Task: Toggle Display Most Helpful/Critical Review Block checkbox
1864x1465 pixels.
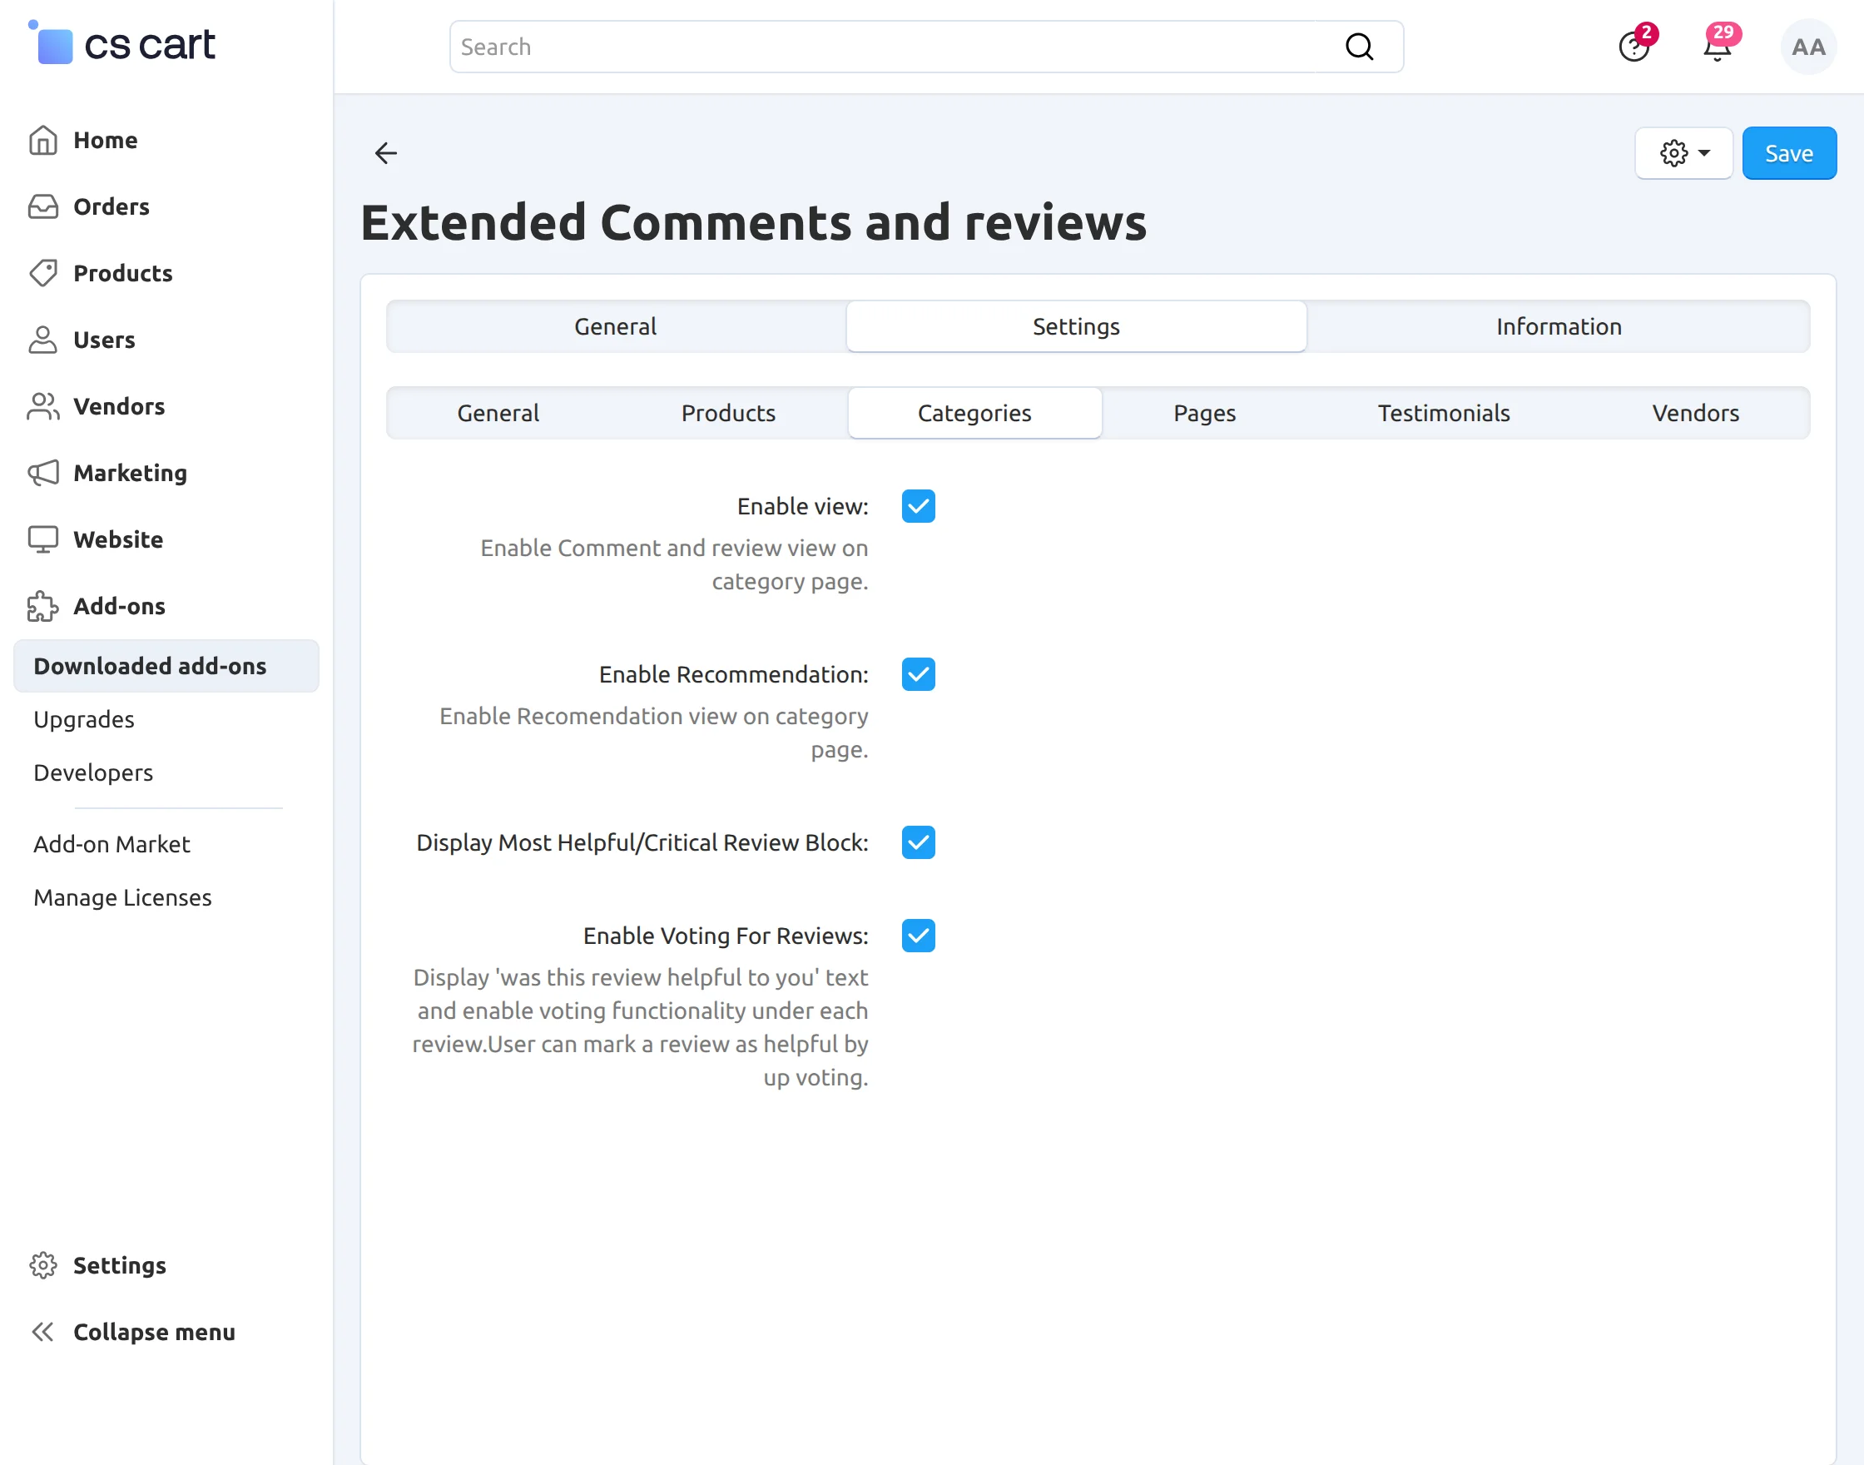Action: tap(919, 842)
